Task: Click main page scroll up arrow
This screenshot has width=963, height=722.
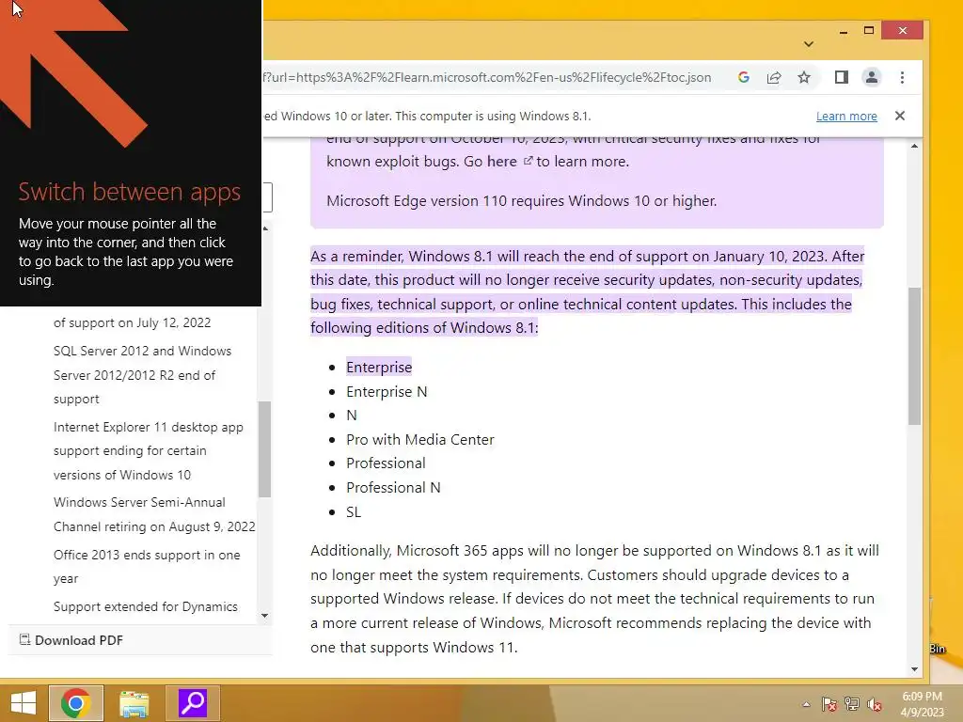Action: (914, 146)
